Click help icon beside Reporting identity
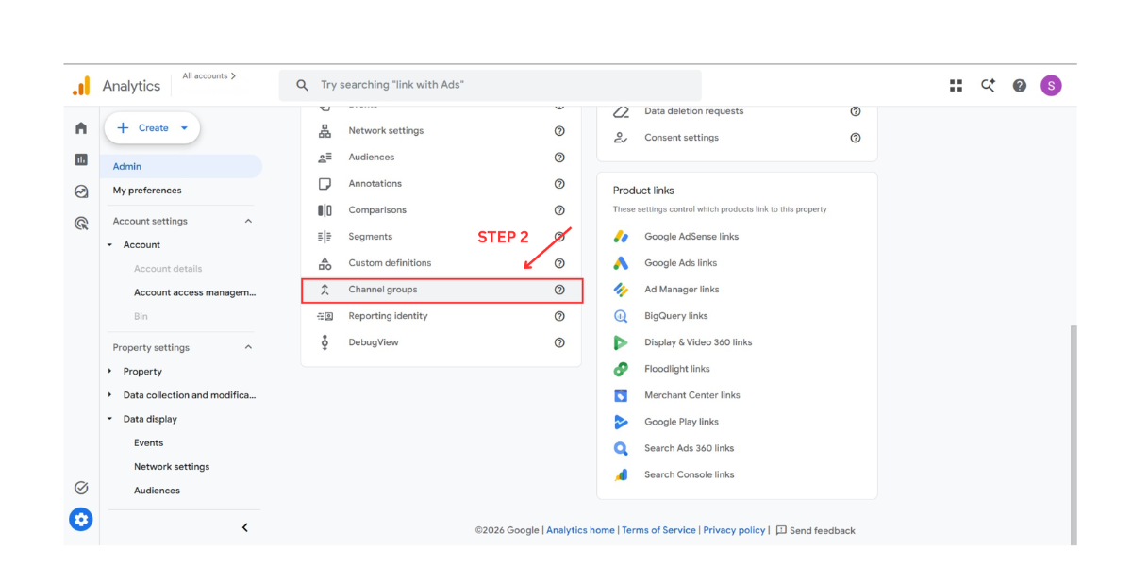 (x=559, y=316)
